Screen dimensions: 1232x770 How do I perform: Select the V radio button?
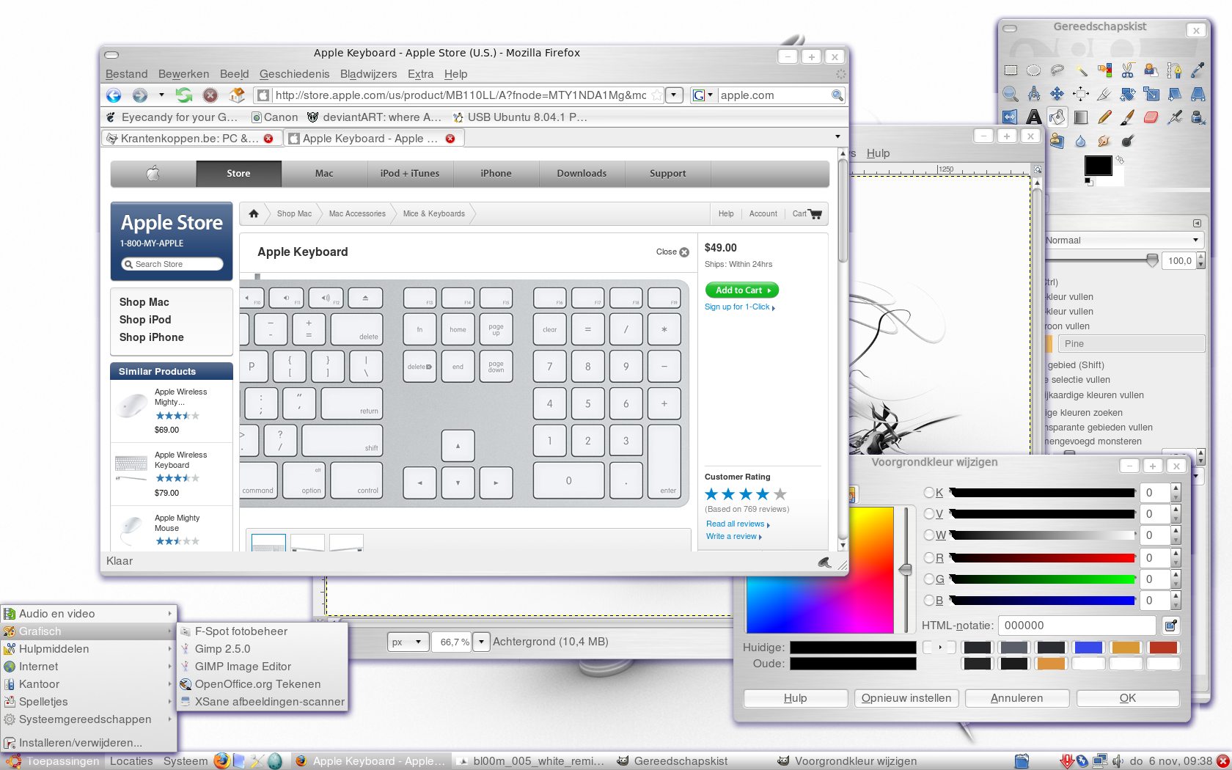pos(929,514)
